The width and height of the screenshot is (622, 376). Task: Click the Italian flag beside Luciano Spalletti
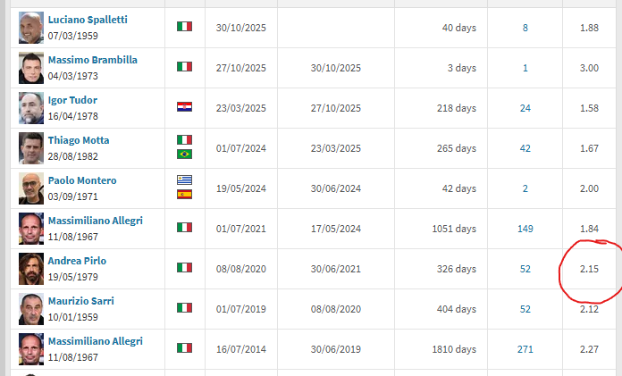click(184, 27)
